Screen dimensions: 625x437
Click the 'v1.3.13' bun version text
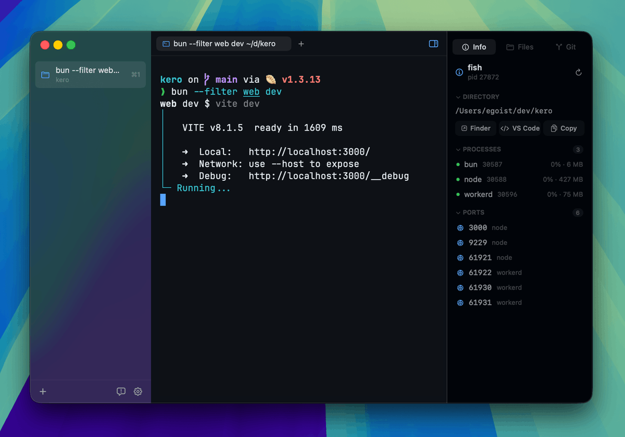click(x=301, y=80)
